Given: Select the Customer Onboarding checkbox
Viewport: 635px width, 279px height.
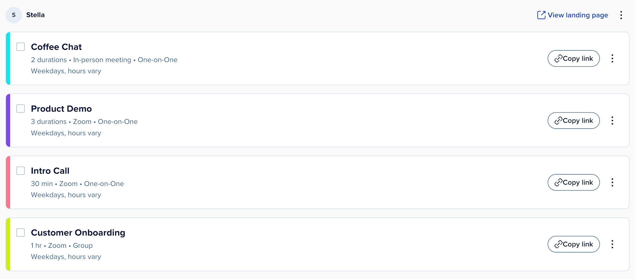Looking at the screenshot, I should coord(20,233).
